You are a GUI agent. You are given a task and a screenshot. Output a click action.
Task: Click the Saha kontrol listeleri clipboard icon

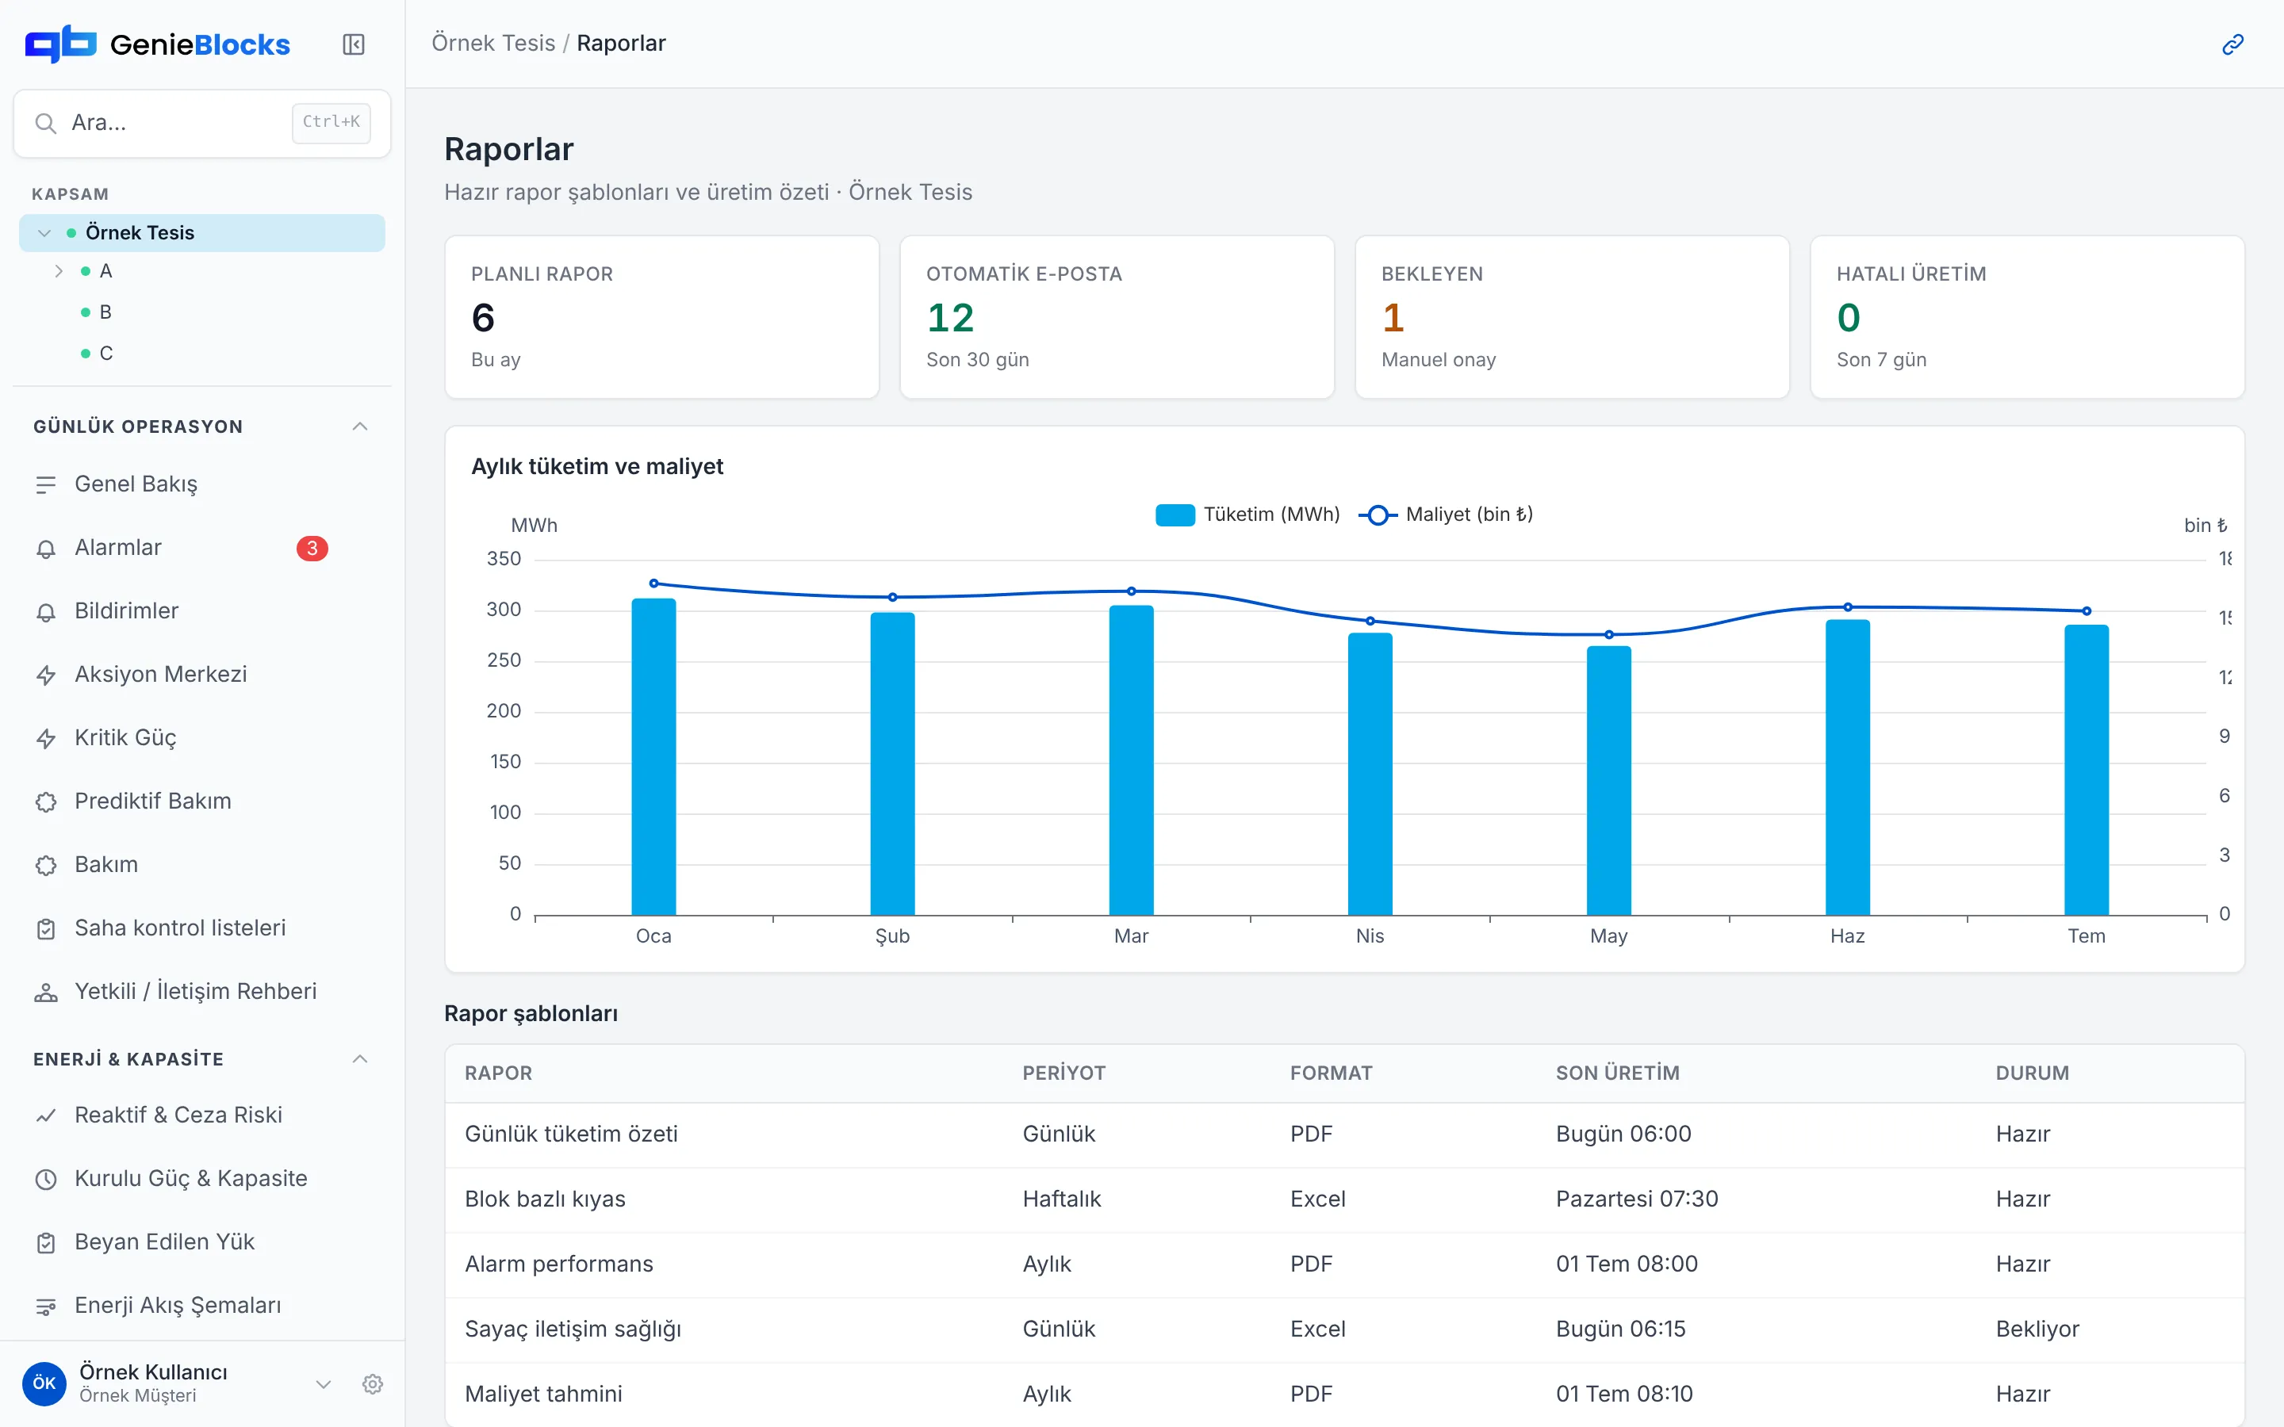pos(45,928)
